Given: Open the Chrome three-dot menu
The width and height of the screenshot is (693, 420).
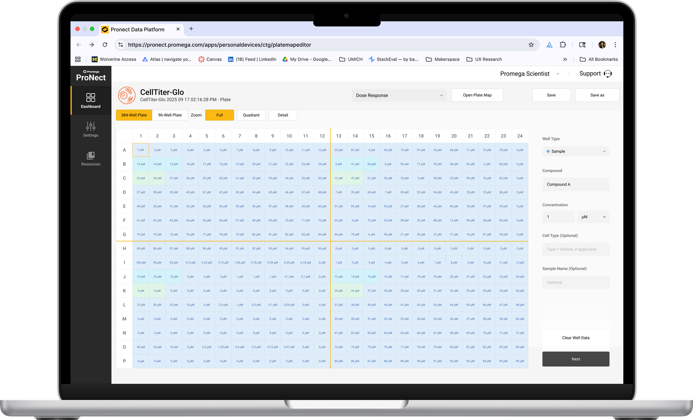Looking at the screenshot, I should click(x=615, y=45).
